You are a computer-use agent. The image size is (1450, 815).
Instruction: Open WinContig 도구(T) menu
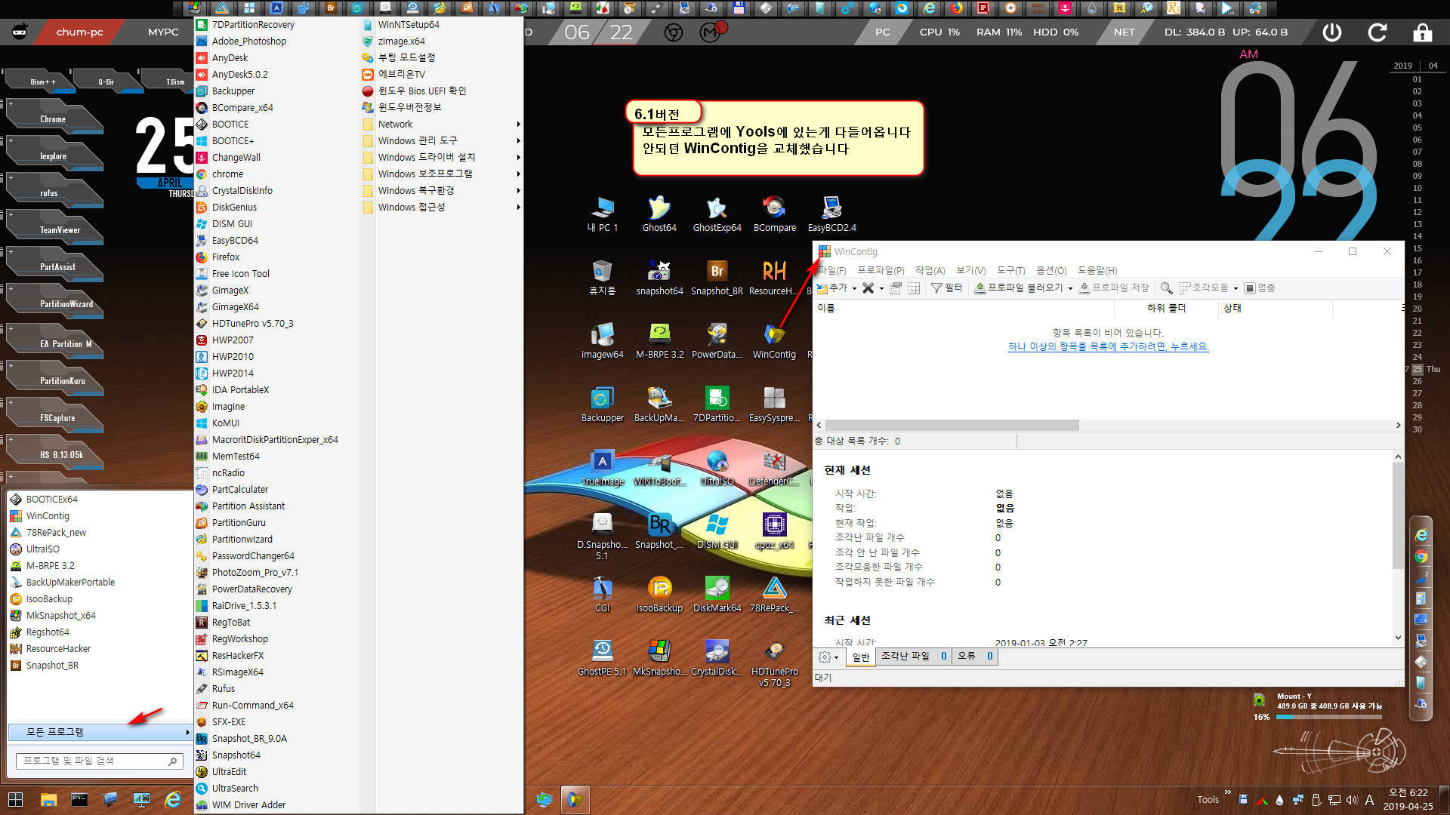click(1010, 270)
